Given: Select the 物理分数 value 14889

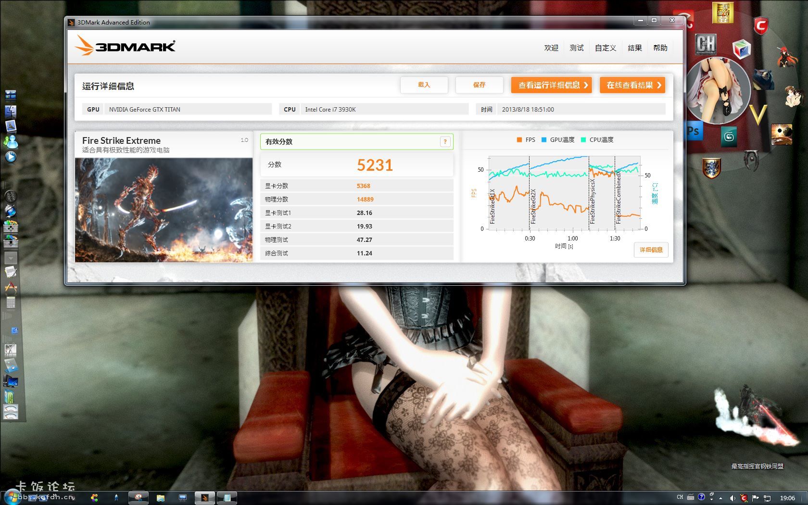Looking at the screenshot, I should pyautogui.click(x=365, y=199).
